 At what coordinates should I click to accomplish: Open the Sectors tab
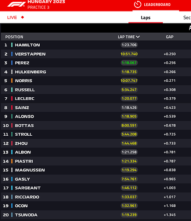click(187, 18)
